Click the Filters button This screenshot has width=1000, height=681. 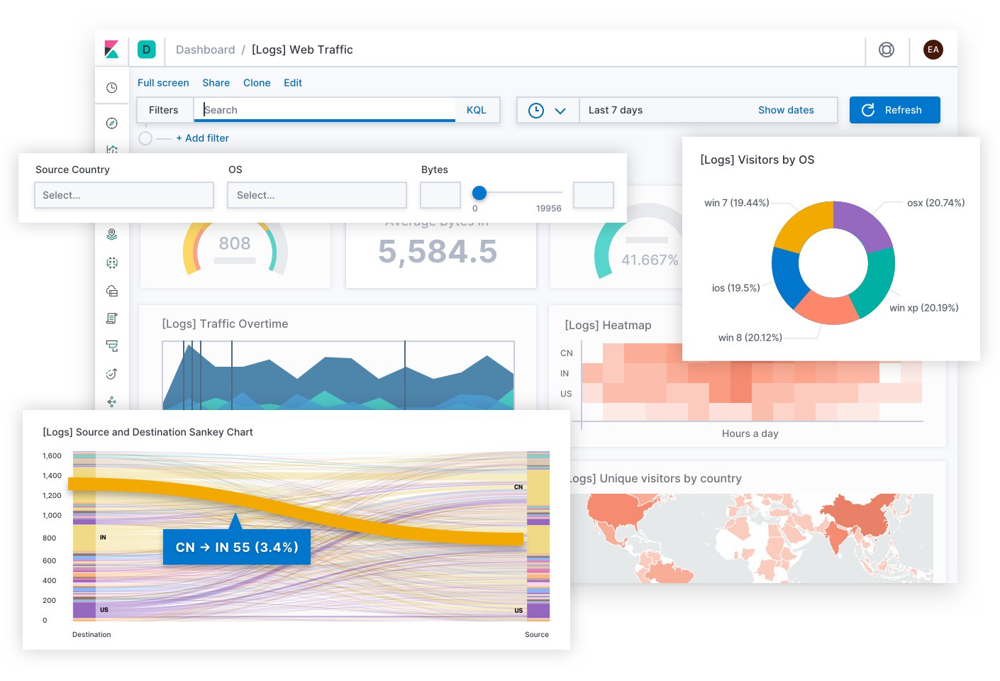point(164,110)
